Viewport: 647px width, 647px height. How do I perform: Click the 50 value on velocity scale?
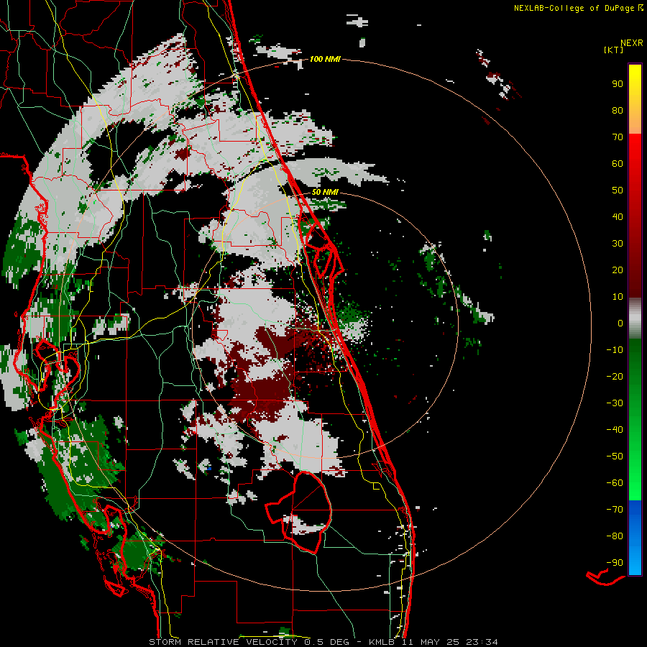pyautogui.click(x=618, y=191)
